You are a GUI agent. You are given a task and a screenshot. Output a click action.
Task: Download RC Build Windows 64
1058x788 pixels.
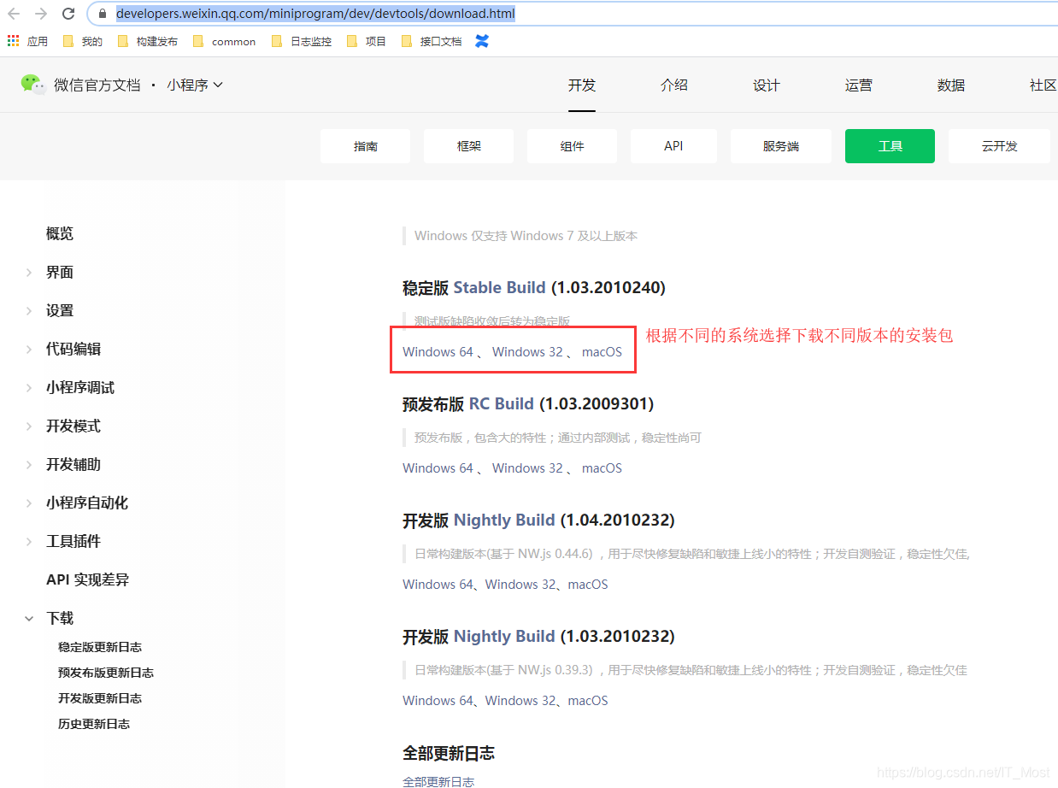[x=438, y=468]
